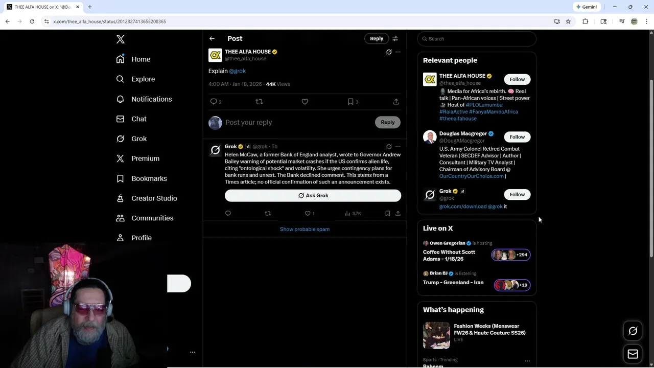
Task: Open more options on Grok's reply
Action: coord(398,147)
